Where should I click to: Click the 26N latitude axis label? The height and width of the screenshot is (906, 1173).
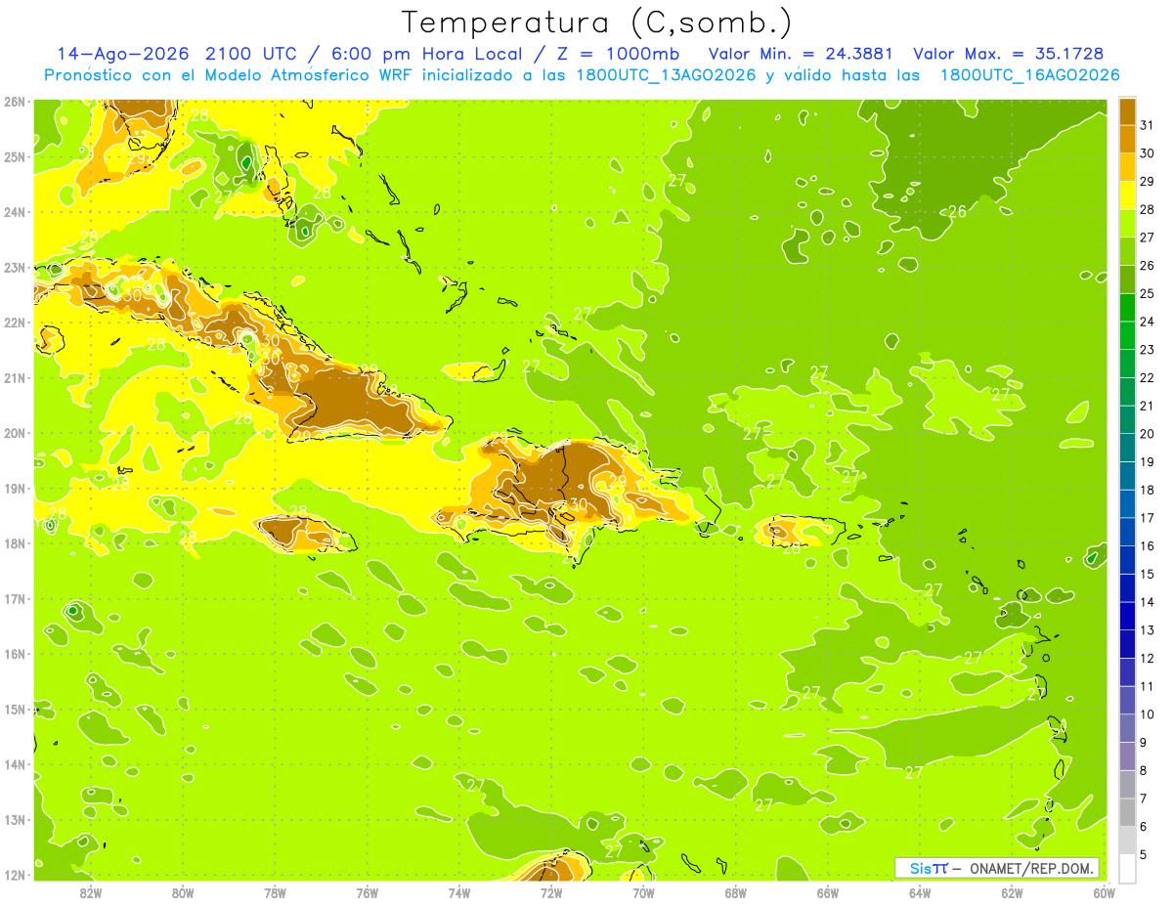click(x=15, y=102)
